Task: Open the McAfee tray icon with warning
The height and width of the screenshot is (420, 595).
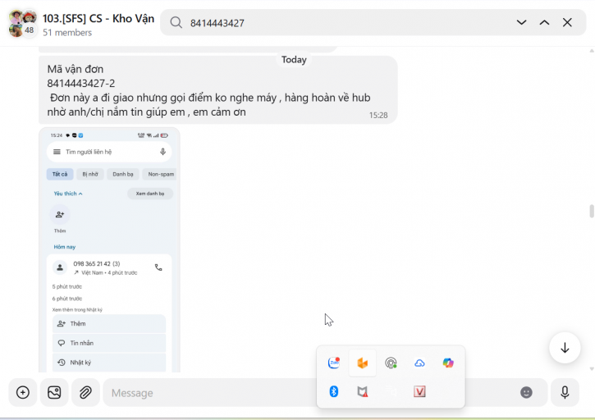Action: click(x=363, y=391)
